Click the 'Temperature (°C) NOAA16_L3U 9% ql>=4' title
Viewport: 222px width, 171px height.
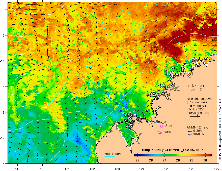173,150
